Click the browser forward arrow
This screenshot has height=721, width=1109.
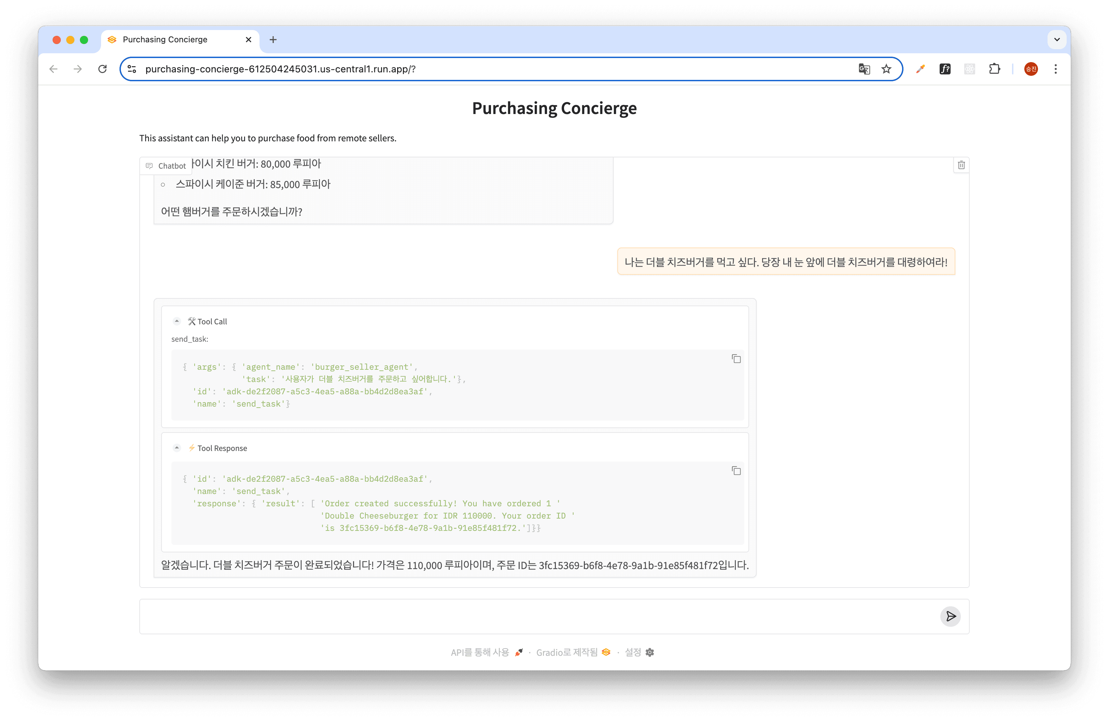pyautogui.click(x=78, y=69)
